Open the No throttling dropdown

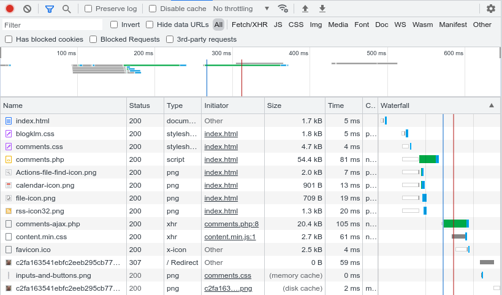(x=241, y=9)
